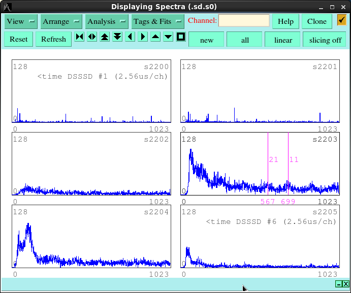
Task: Click the single down triangle icon
Action: [x=168, y=37]
